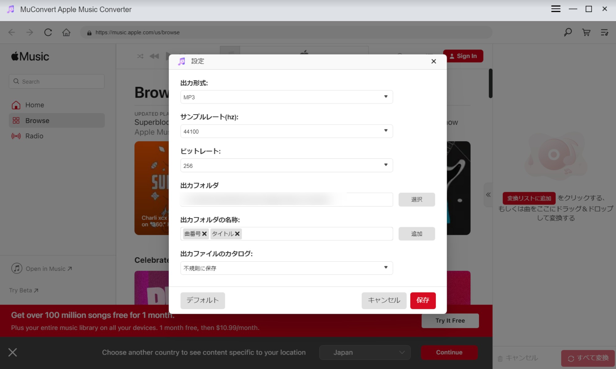Reset settings with デフォルト button
The image size is (616, 369).
pyautogui.click(x=203, y=300)
